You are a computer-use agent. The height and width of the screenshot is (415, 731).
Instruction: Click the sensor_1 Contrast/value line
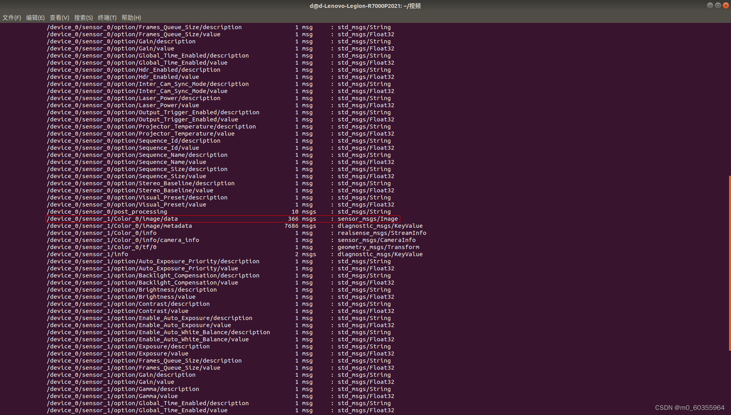tap(221, 311)
